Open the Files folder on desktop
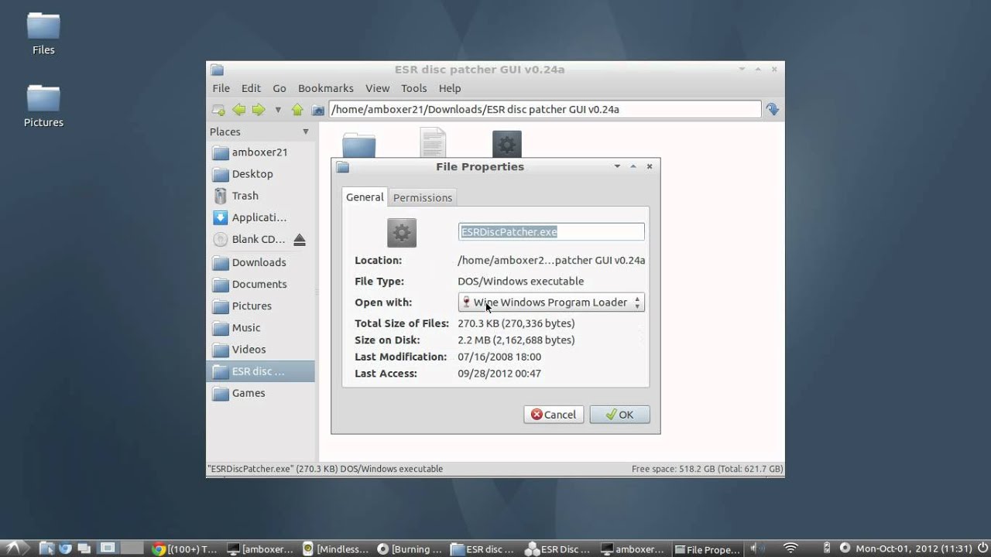 tap(43, 33)
